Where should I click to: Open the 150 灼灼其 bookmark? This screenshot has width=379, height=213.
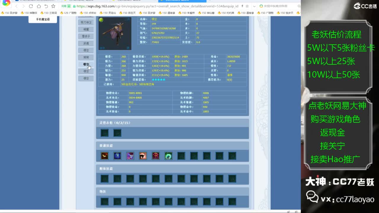pos(226,13)
